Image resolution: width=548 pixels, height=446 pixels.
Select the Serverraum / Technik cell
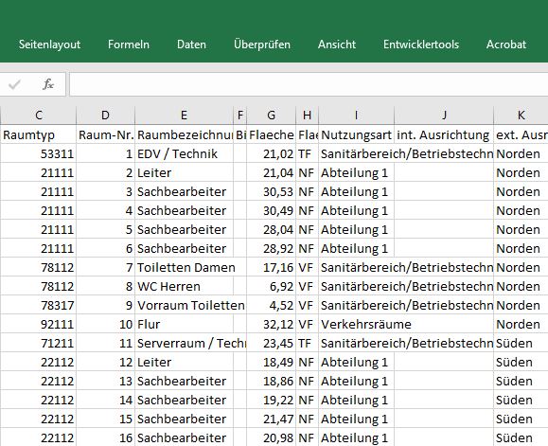tap(185, 343)
